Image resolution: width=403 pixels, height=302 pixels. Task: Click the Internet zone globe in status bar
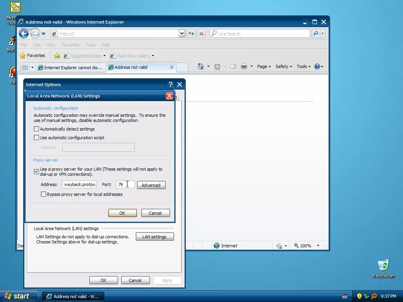217,246
